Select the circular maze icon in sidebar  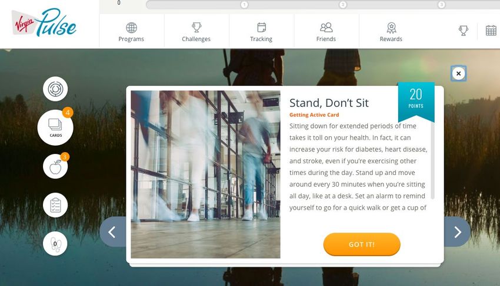pos(55,89)
